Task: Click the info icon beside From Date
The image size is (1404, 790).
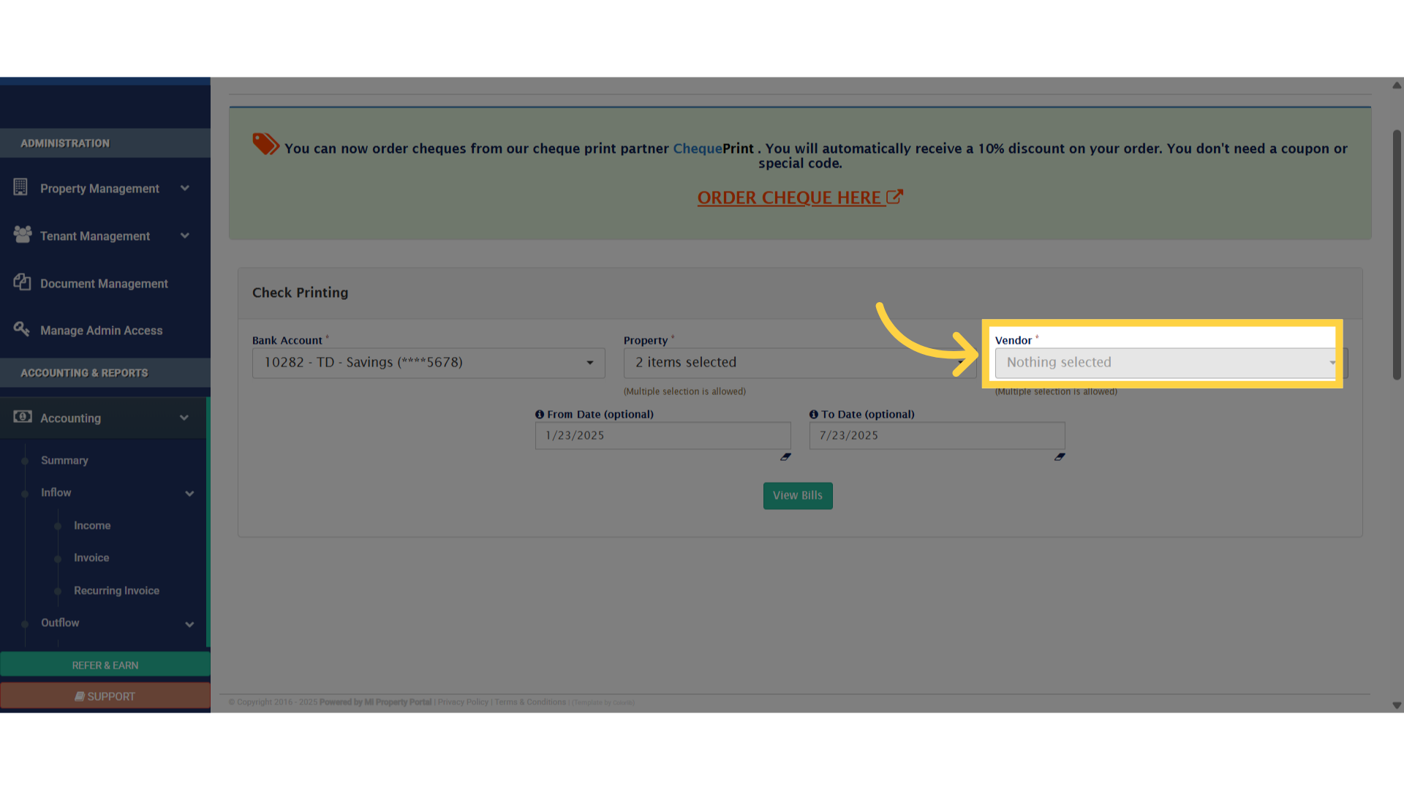Action: 540,414
